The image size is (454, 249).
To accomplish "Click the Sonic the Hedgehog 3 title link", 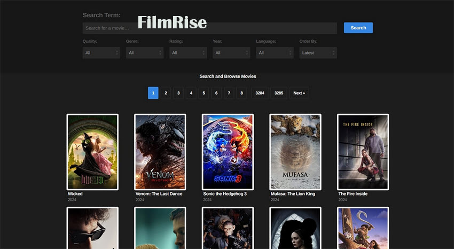I will tap(225, 194).
